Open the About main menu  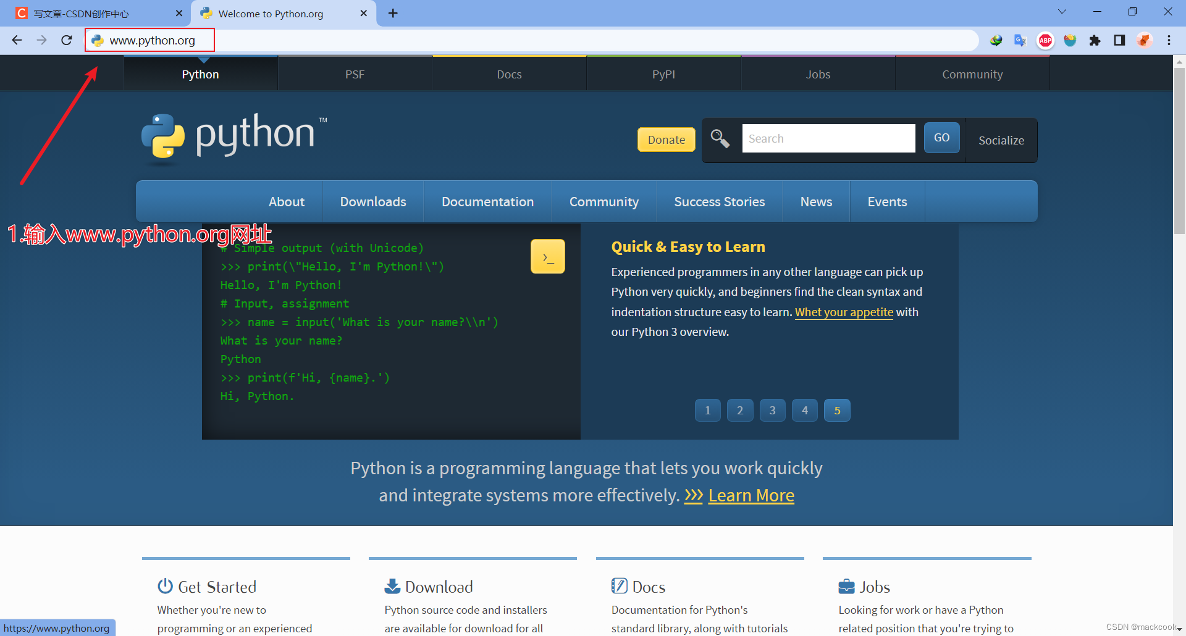(286, 202)
